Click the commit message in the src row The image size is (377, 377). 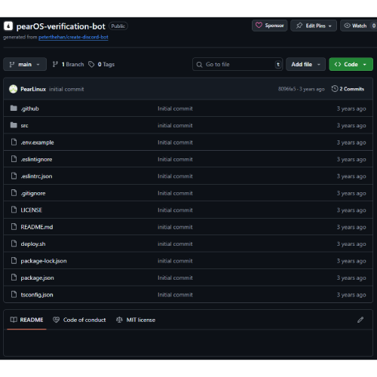tap(175, 125)
